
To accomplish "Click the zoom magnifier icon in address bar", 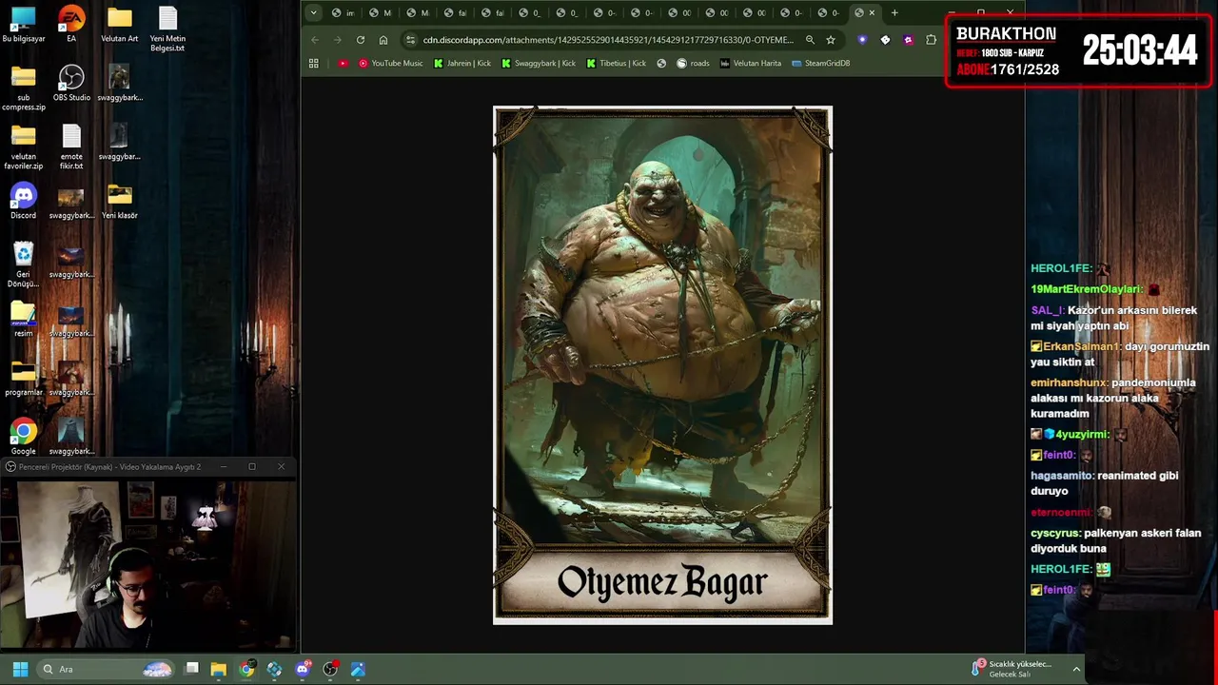I will pos(810,40).
